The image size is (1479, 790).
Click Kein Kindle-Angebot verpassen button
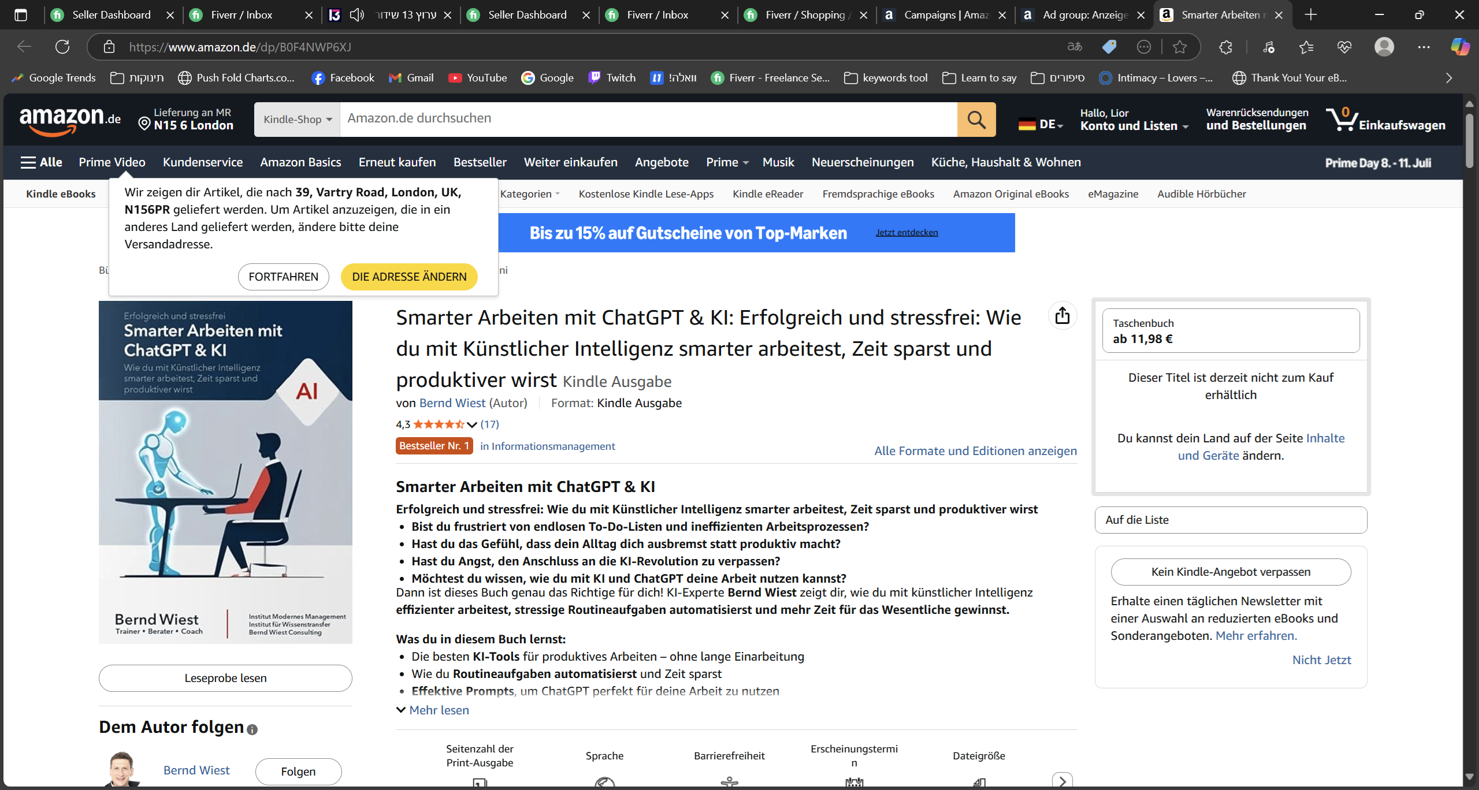1231,572
